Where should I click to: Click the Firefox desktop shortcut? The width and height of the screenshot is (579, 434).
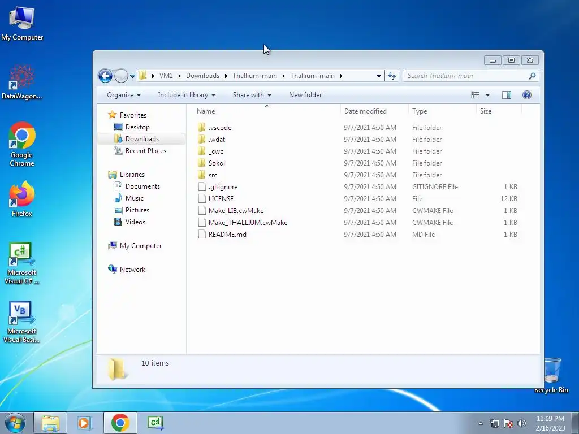pyautogui.click(x=22, y=199)
